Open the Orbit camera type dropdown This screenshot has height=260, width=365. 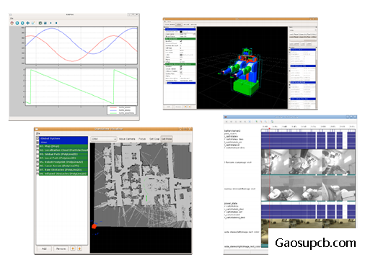[104, 139]
